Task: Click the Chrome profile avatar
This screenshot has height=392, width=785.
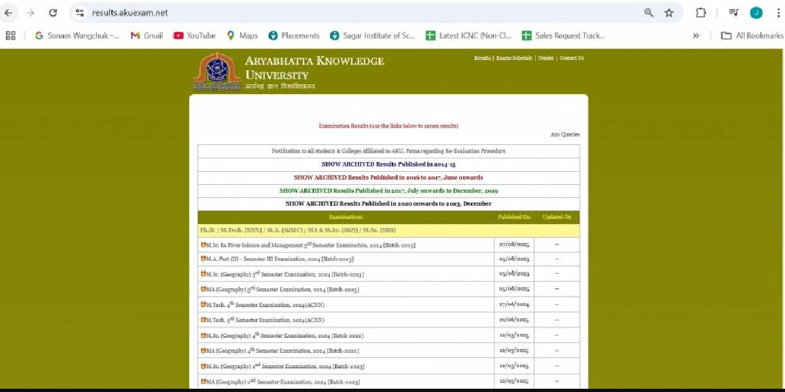Action: click(x=756, y=12)
